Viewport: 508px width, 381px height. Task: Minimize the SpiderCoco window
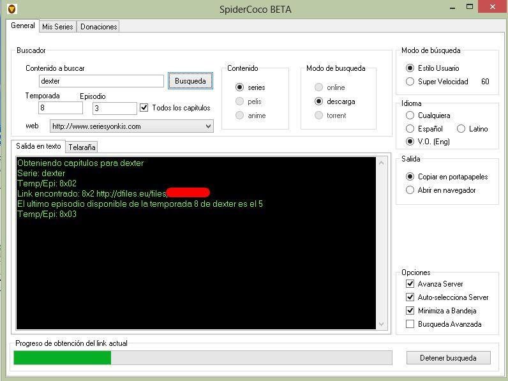pos(452,7)
